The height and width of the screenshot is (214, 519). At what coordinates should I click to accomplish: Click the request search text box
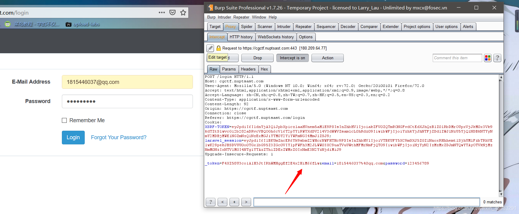tap(367, 202)
